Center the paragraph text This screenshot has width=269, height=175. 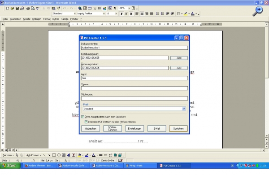coord(142,14)
